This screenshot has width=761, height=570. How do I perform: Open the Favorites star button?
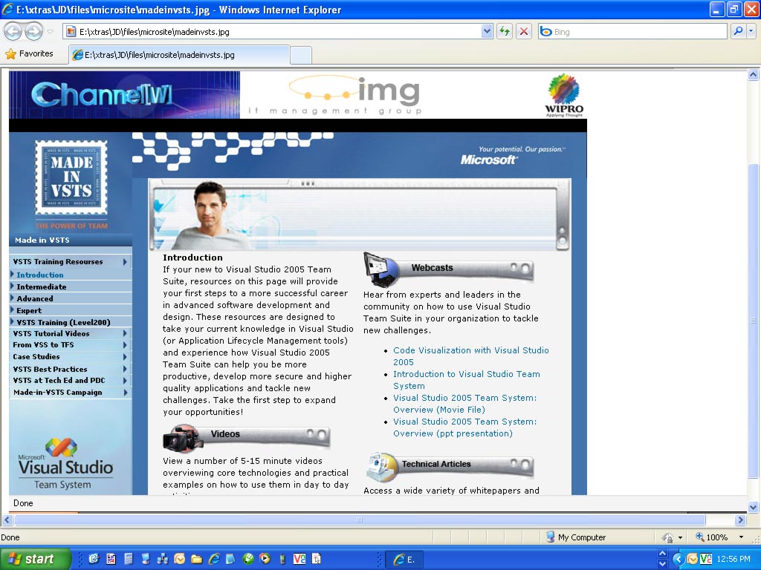click(x=29, y=53)
